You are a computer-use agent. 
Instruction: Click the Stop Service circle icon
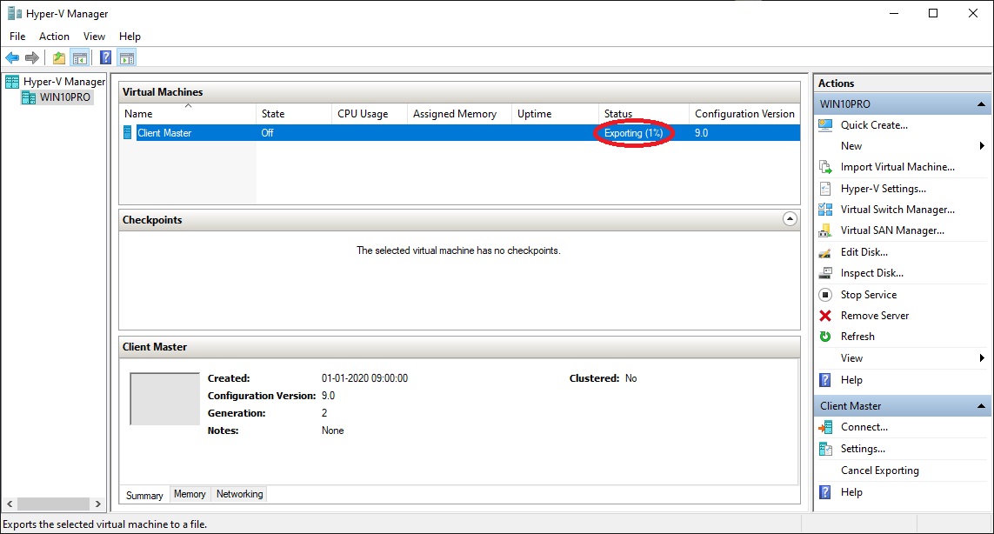click(825, 294)
